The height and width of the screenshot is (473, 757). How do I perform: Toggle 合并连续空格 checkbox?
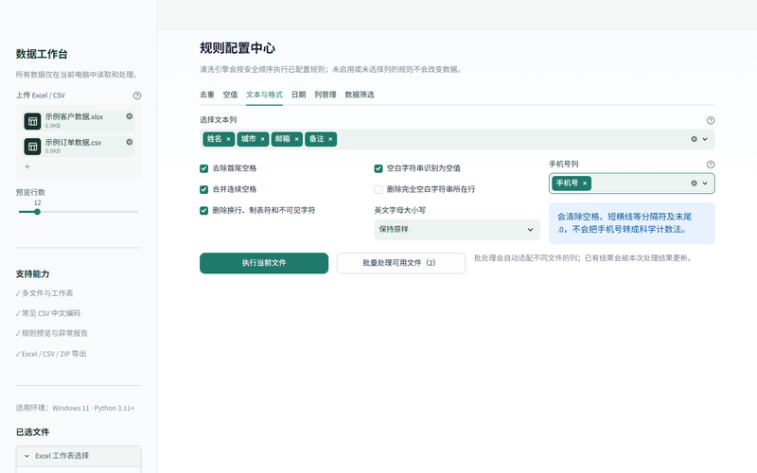[x=203, y=190]
